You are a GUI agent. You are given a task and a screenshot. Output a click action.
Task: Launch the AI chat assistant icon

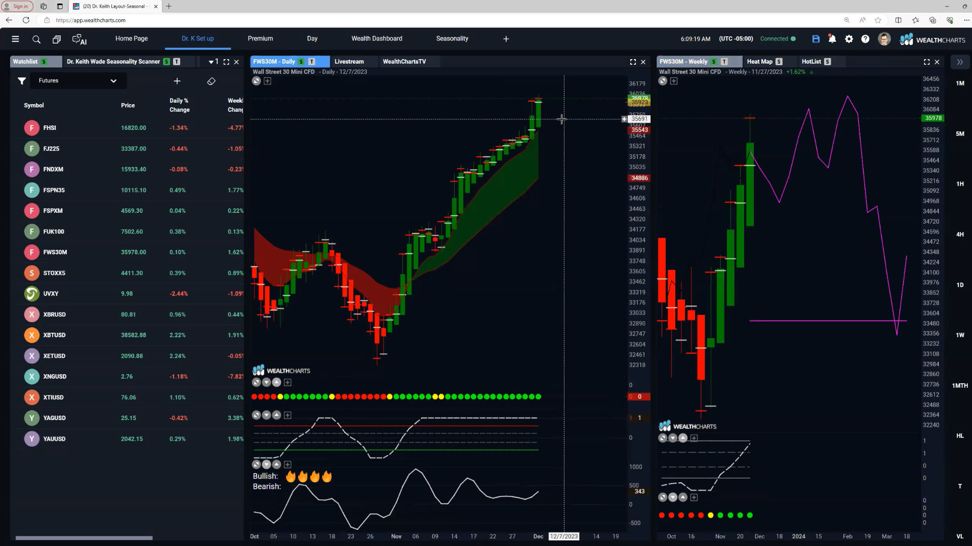[79, 39]
